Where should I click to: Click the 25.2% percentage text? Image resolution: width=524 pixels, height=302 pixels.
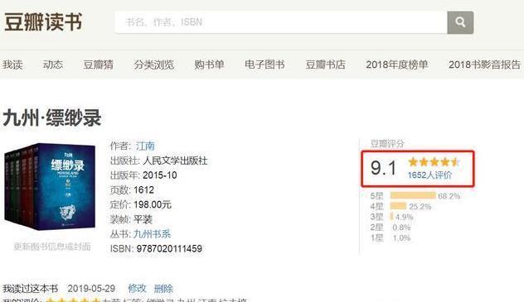tap(420, 207)
